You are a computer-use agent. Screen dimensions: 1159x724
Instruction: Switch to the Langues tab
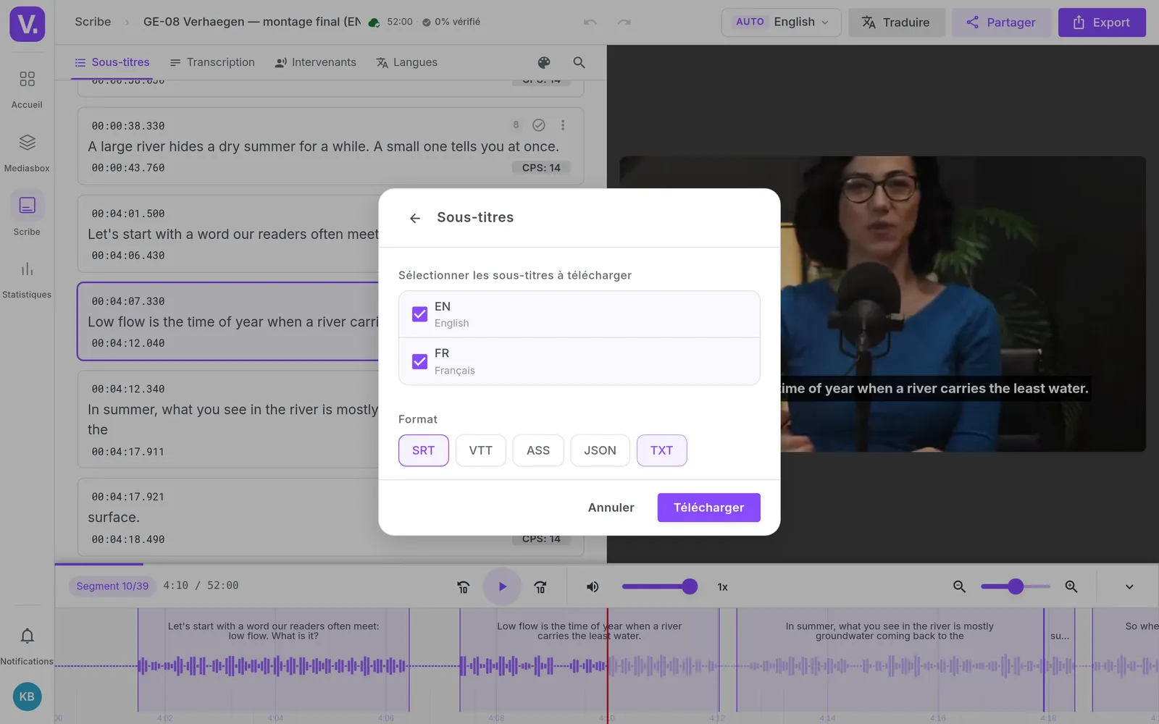pos(406,62)
